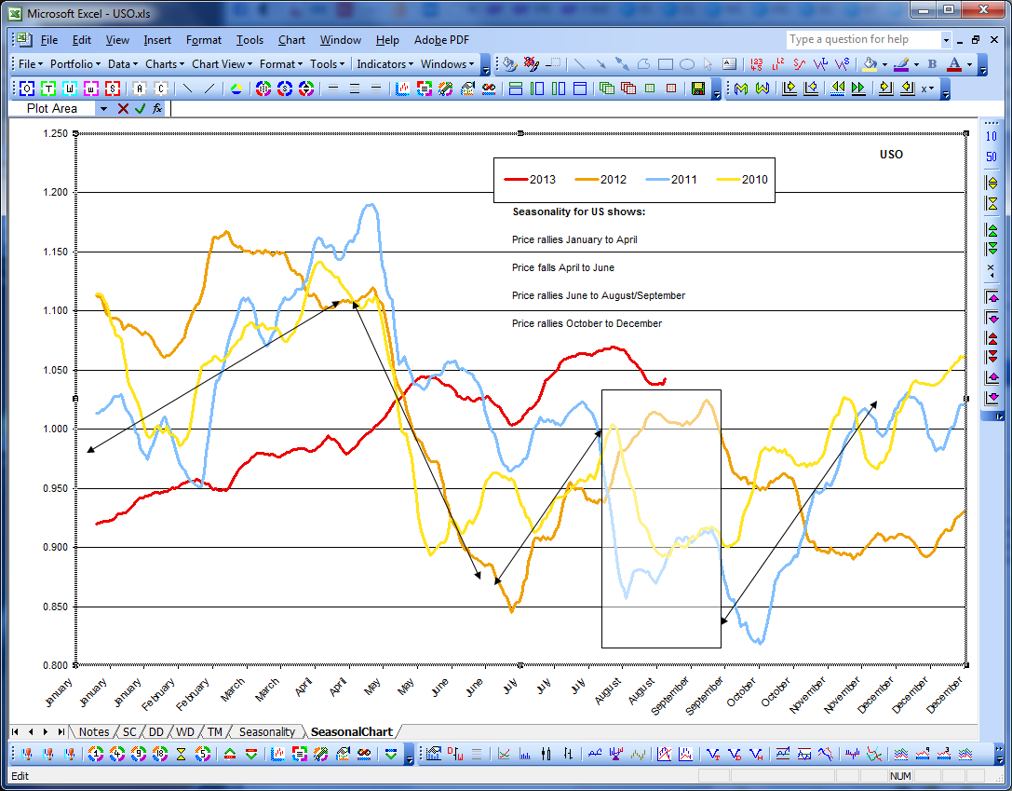
Task: Open the font color dropdown arrow
Action: coord(969,64)
